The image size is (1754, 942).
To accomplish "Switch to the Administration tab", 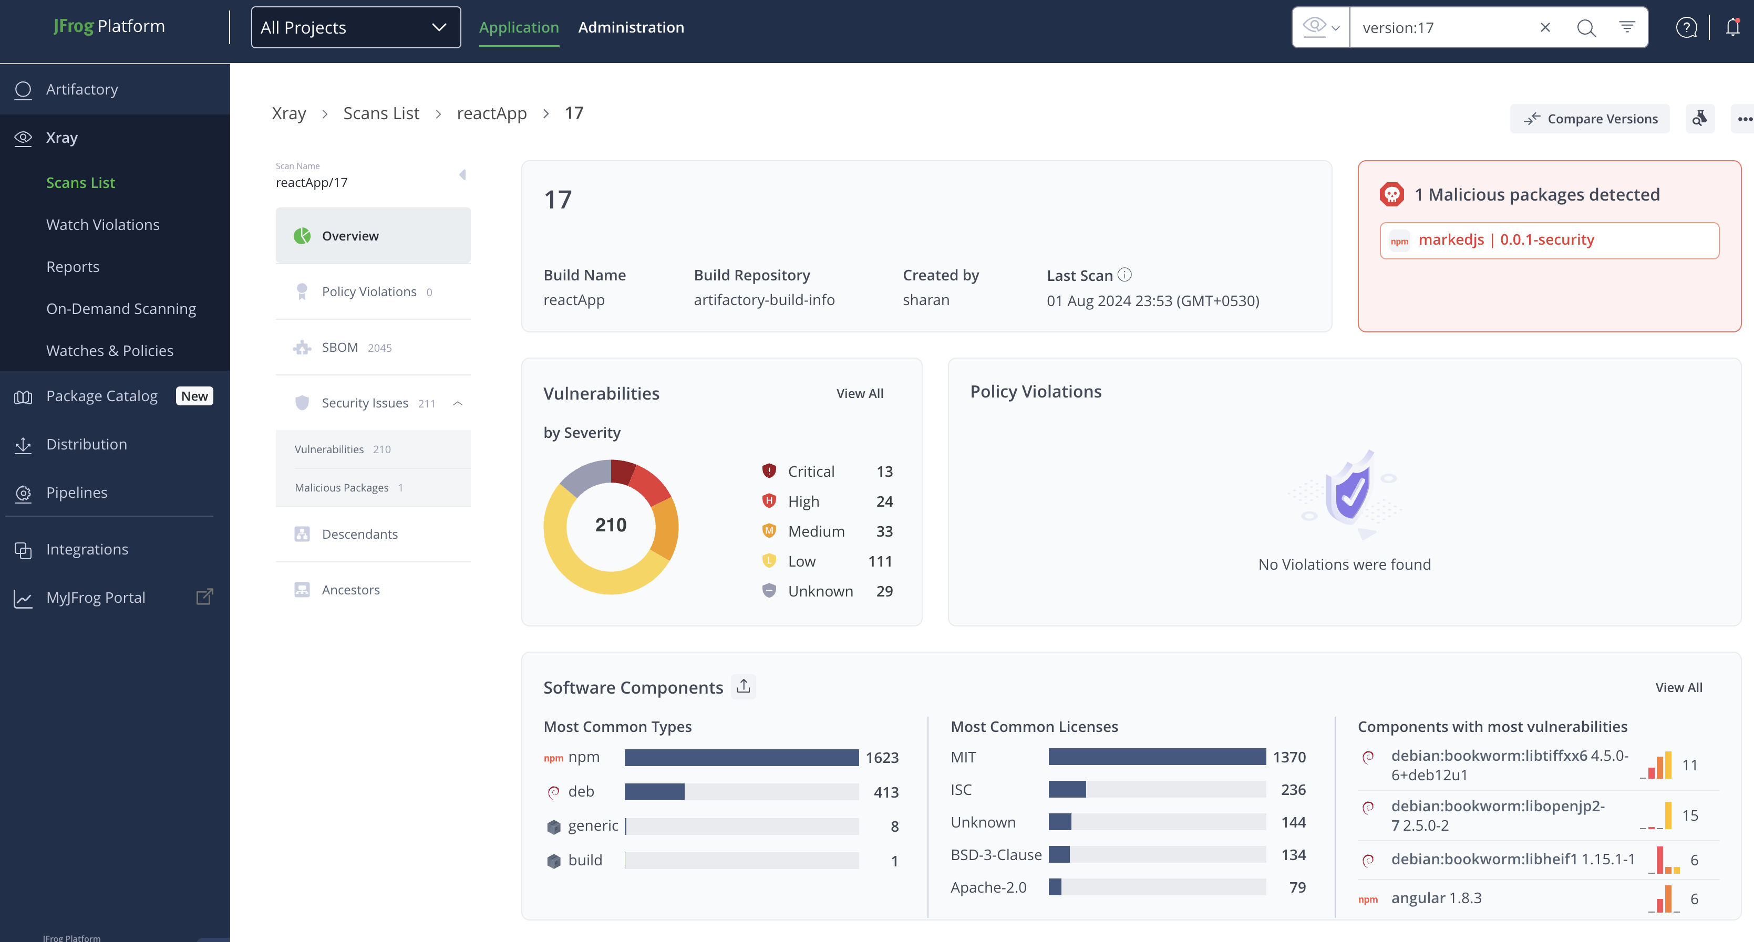I will tap(631, 27).
